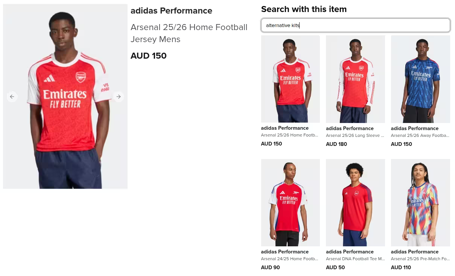Click the Search with this item heading
This screenshot has height=276, width=455.
pyautogui.click(x=304, y=9)
